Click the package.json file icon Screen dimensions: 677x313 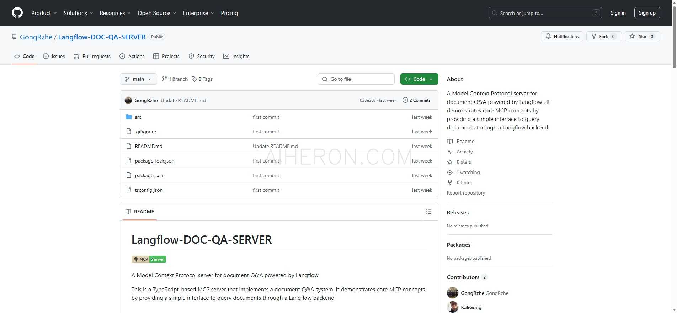(129, 175)
